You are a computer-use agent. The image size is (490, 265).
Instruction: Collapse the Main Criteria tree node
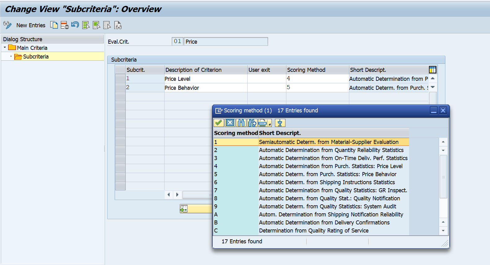pos(5,48)
